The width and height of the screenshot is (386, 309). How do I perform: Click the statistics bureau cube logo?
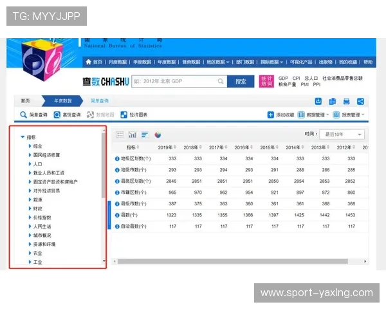[42, 60]
